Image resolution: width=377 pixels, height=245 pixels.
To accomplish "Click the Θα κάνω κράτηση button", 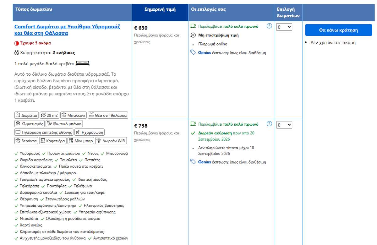I will (x=338, y=30).
